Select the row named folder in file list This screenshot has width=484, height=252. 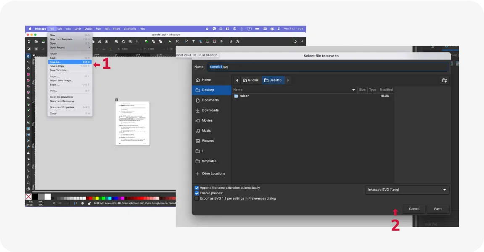tap(313, 96)
